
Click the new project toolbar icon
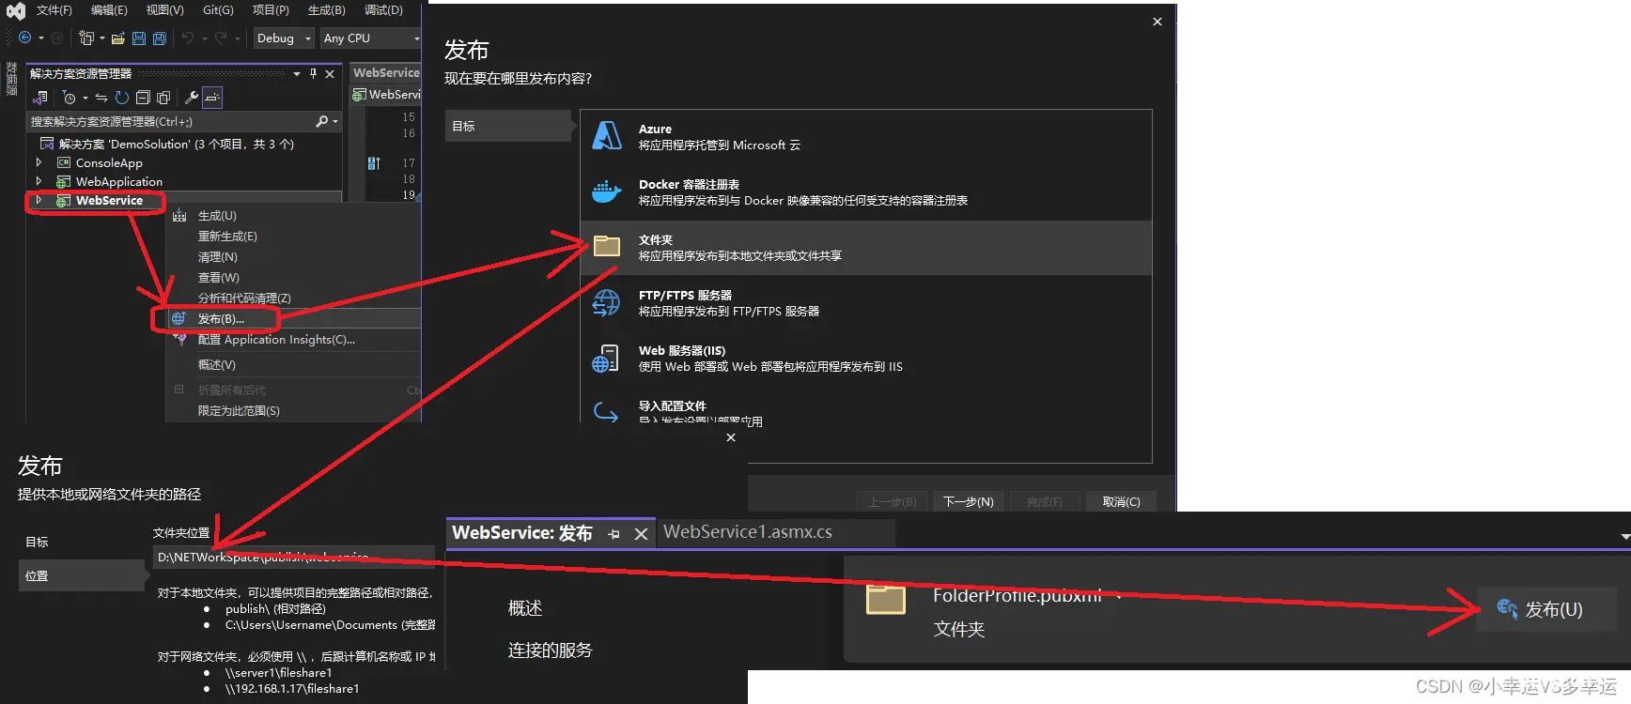(86, 38)
